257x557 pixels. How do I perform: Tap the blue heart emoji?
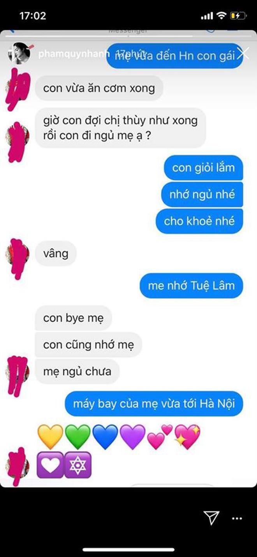(105, 437)
